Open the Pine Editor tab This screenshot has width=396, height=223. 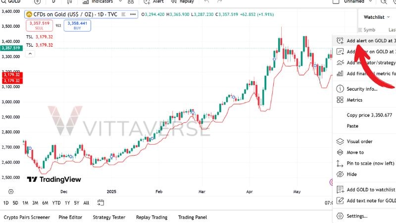click(71, 217)
